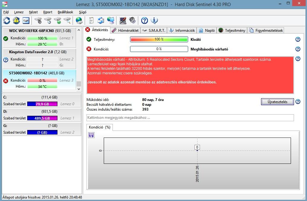Click the help icon beside Teljesítmény row
The width and height of the screenshot is (307, 201).
298,39
